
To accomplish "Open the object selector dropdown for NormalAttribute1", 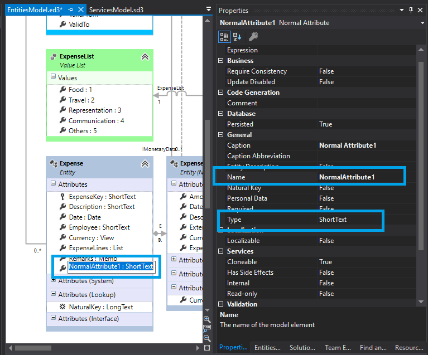I will pos(422,23).
